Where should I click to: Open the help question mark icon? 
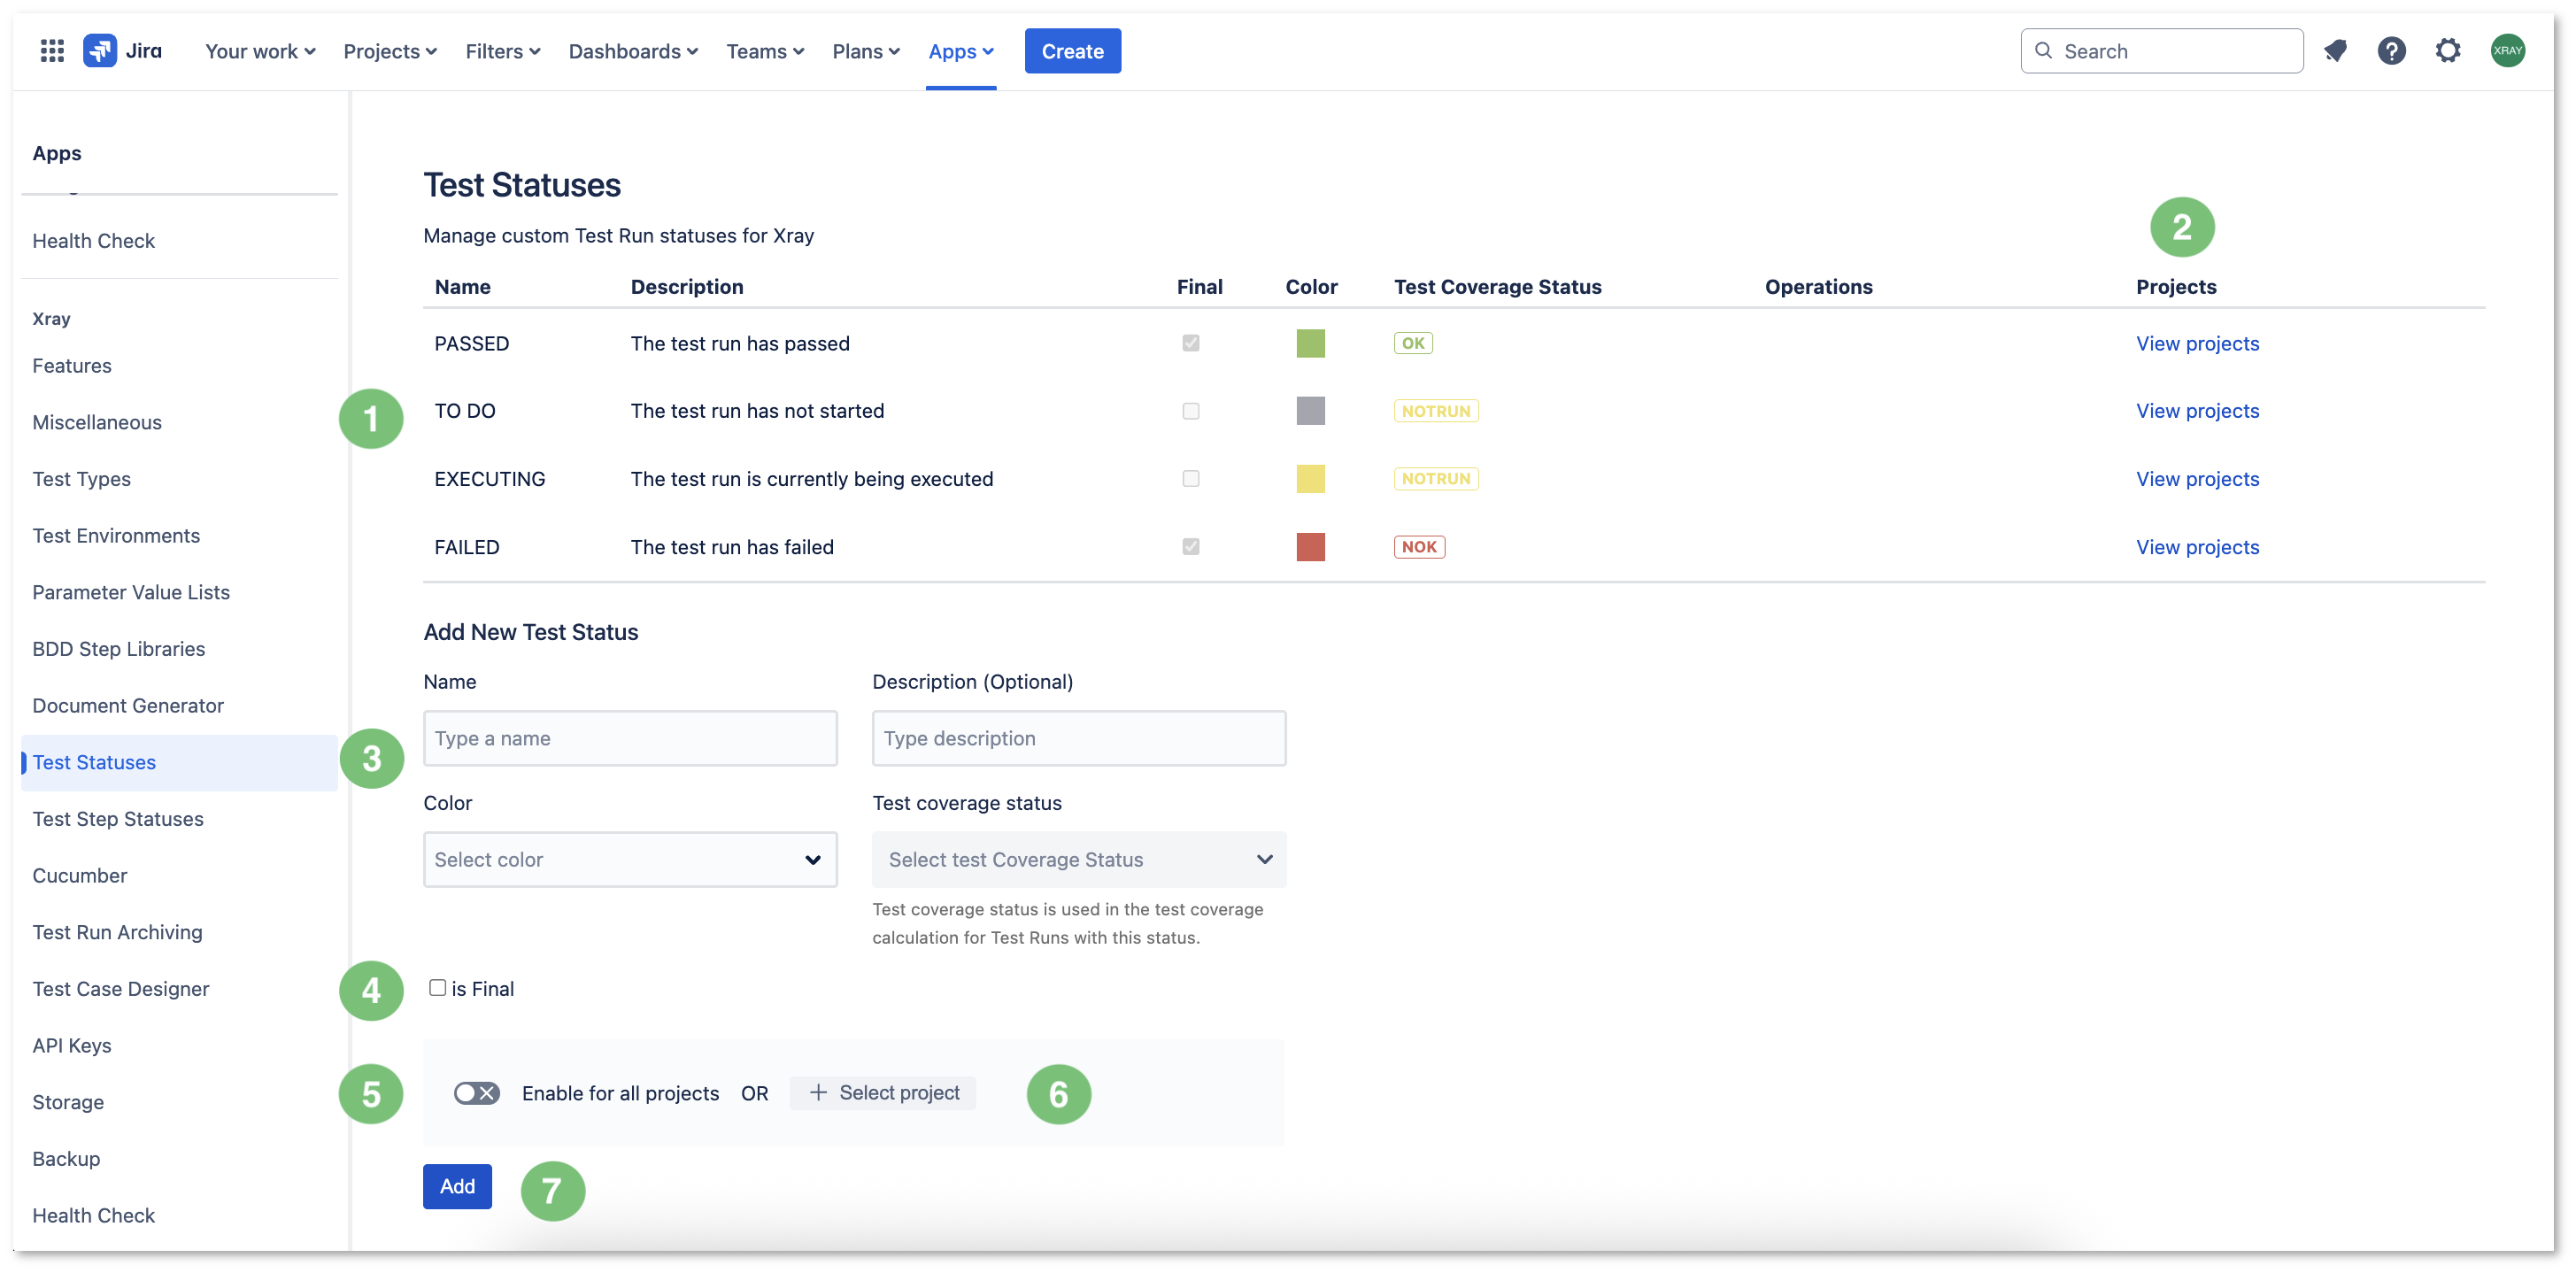[2391, 51]
